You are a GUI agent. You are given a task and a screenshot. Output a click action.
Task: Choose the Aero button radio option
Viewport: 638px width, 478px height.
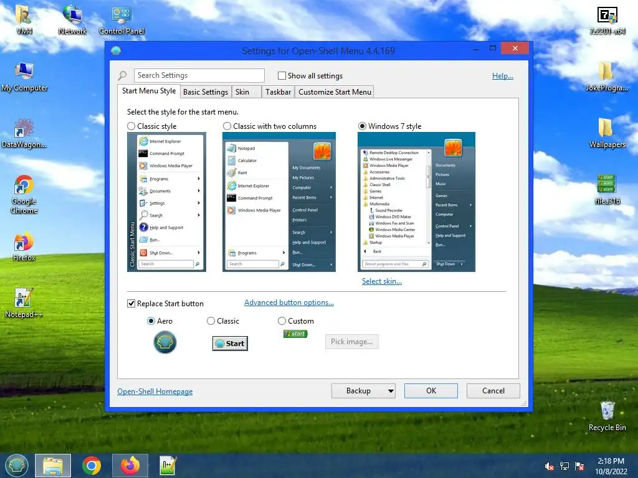[x=151, y=321]
